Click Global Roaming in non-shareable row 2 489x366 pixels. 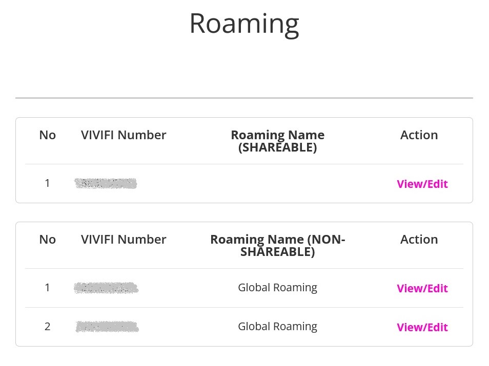point(277,327)
